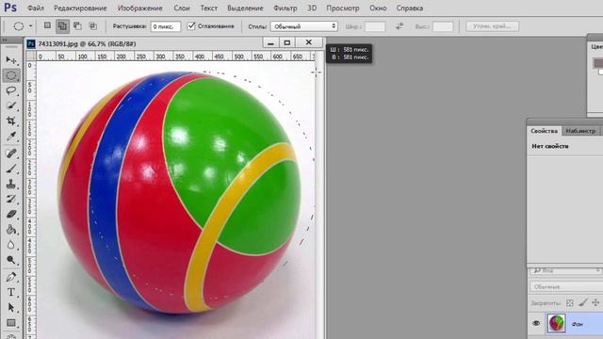
Task: Select the Brush tool
Action: (x=11, y=169)
